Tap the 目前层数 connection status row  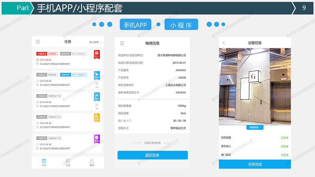(x=254, y=138)
